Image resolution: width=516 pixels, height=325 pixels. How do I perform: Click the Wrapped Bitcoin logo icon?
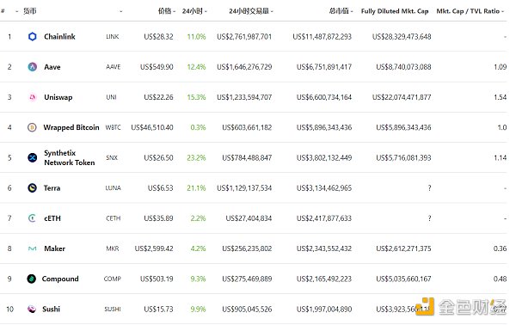tap(32, 127)
